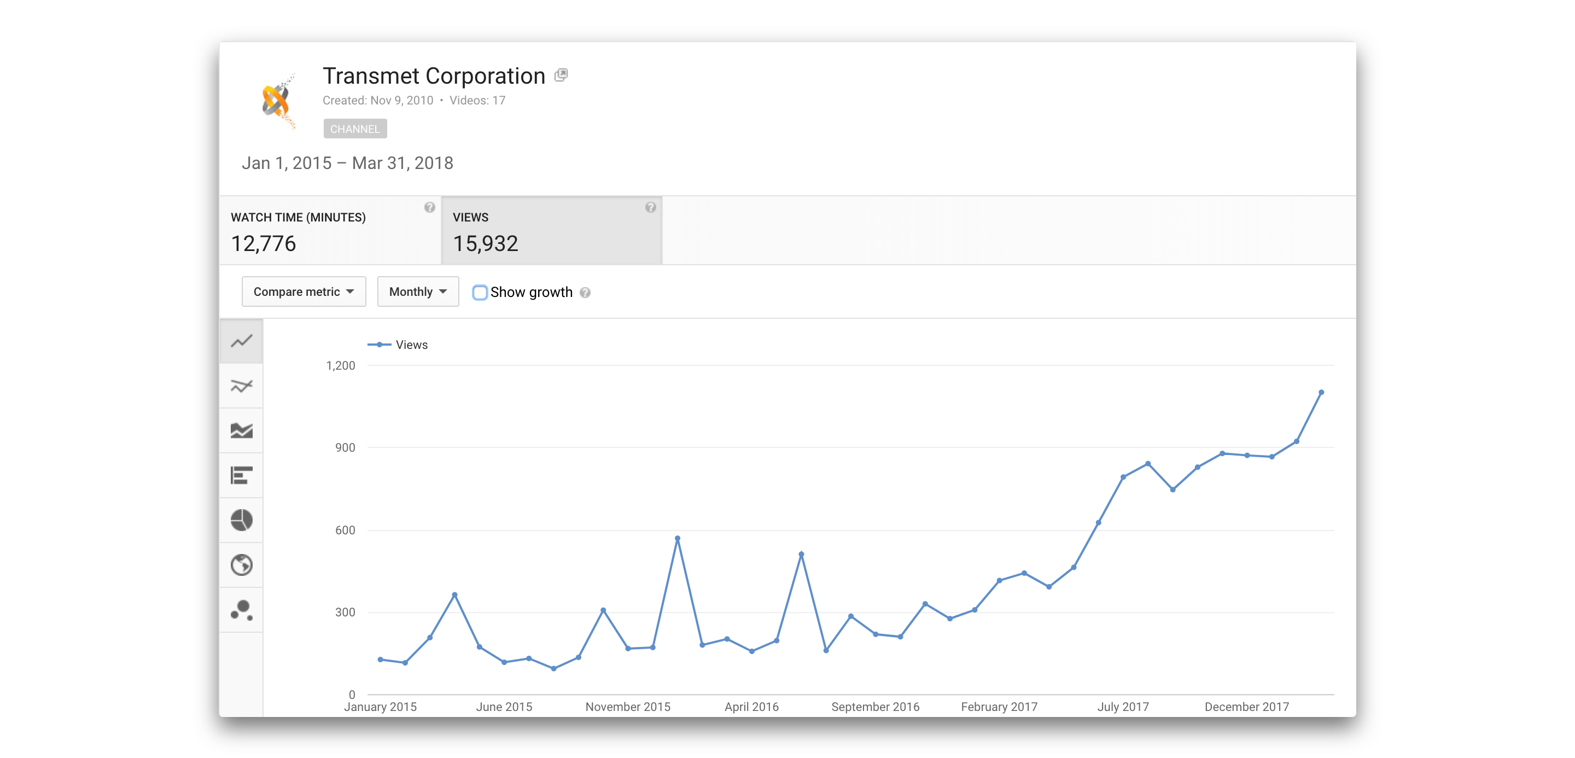Select the bubble chart view icon

(x=242, y=610)
